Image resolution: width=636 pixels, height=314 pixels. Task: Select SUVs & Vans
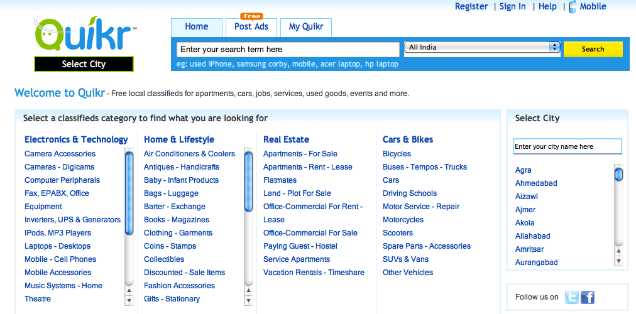point(405,259)
